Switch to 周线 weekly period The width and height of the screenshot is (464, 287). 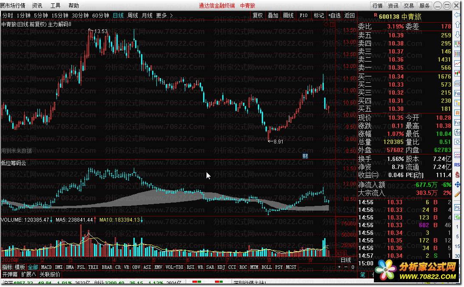coord(133,15)
